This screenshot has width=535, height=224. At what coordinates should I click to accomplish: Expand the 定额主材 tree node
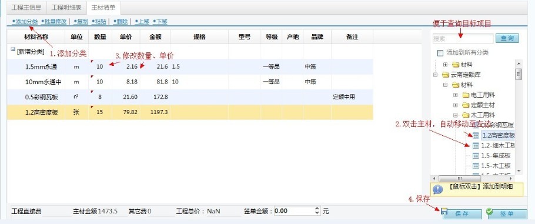tap(455, 105)
